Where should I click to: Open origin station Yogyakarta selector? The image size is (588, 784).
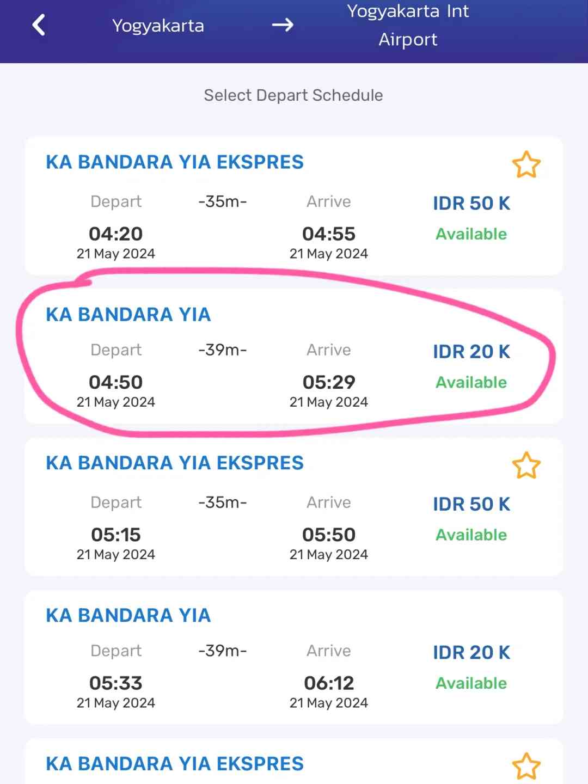158,26
